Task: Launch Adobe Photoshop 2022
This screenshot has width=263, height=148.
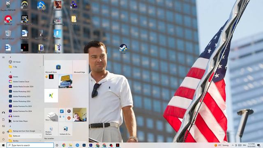Action: [x=25, y=91]
